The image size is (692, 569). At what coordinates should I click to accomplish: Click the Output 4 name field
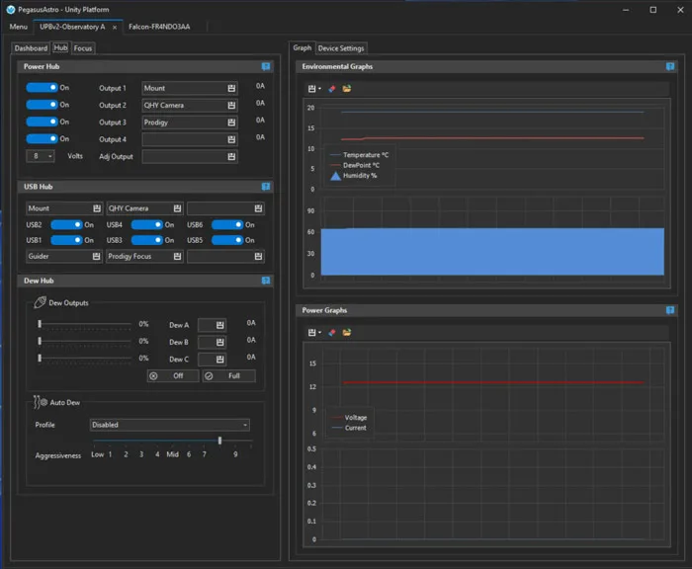point(184,139)
